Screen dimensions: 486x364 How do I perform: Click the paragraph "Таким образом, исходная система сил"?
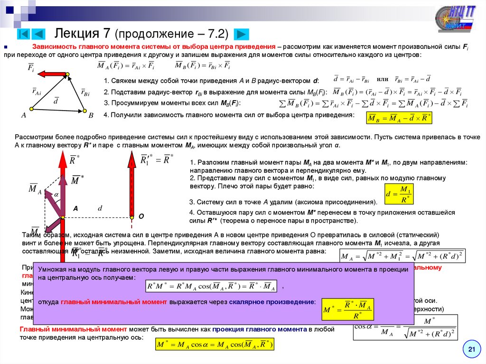(x=231, y=243)
